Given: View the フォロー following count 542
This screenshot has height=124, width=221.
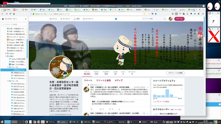Looking at the screenshot, I should tap(96, 73).
